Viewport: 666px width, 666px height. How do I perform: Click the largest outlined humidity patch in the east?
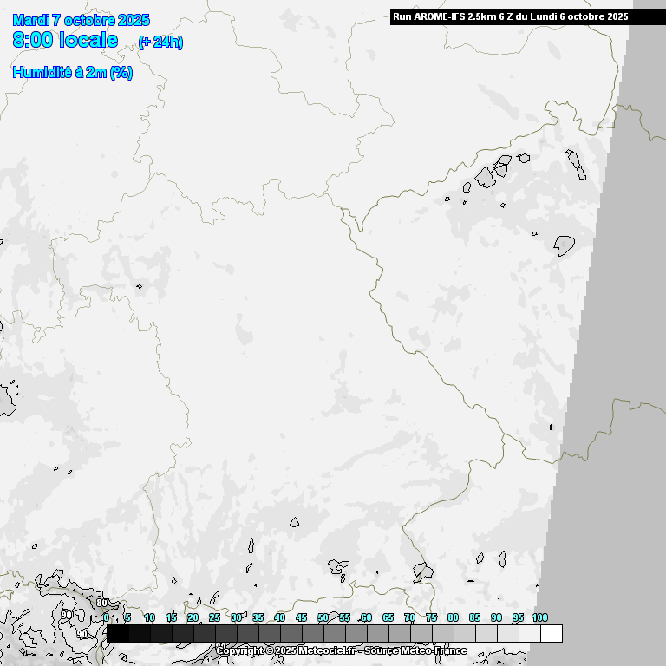pyautogui.click(x=565, y=245)
